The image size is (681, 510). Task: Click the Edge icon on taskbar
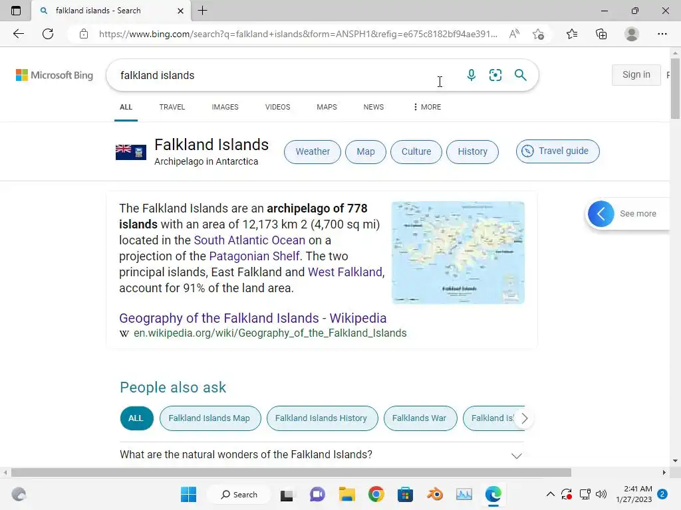(493, 494)
